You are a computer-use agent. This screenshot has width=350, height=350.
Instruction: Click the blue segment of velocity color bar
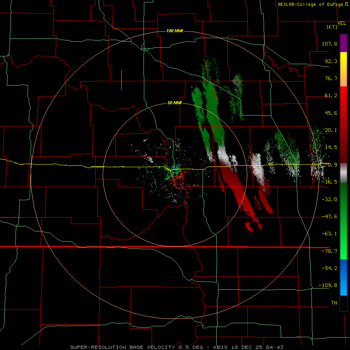click(x=343, y=277)
